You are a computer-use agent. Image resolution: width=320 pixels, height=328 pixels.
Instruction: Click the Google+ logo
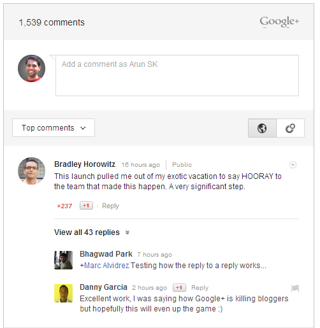[279, 22]
